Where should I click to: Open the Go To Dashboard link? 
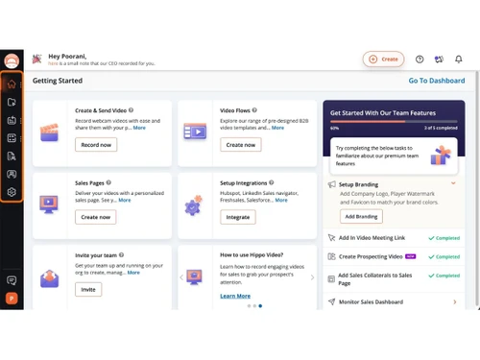click(437, 81)
